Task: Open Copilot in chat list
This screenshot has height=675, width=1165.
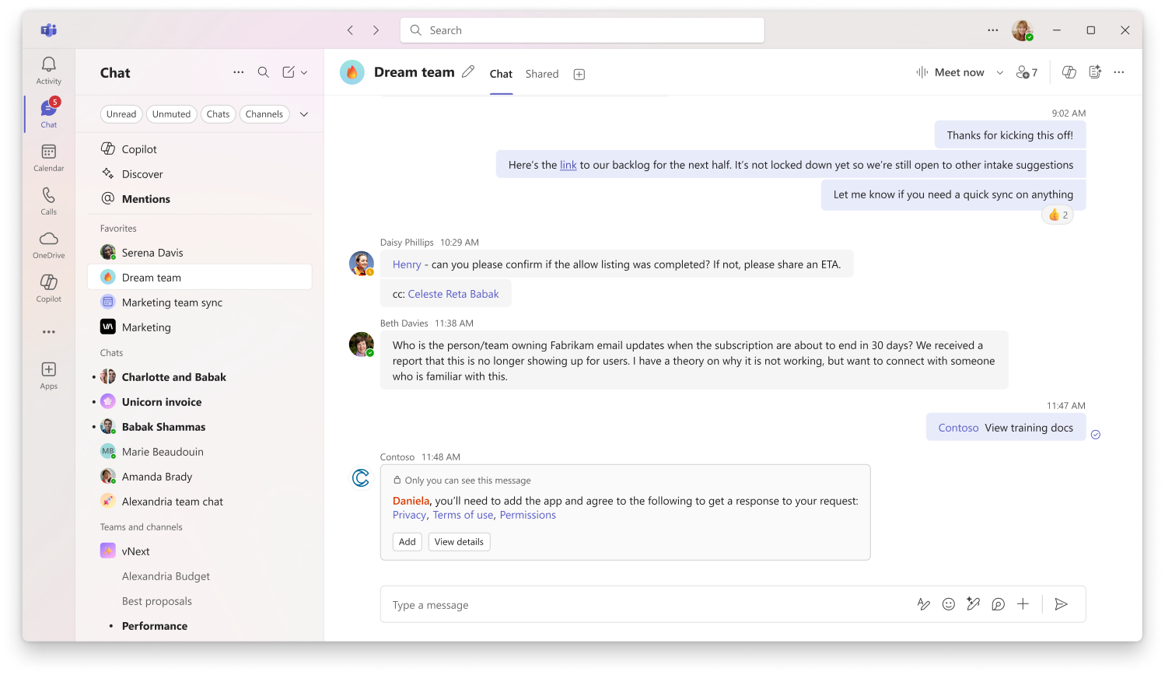Action: (200, 149)
